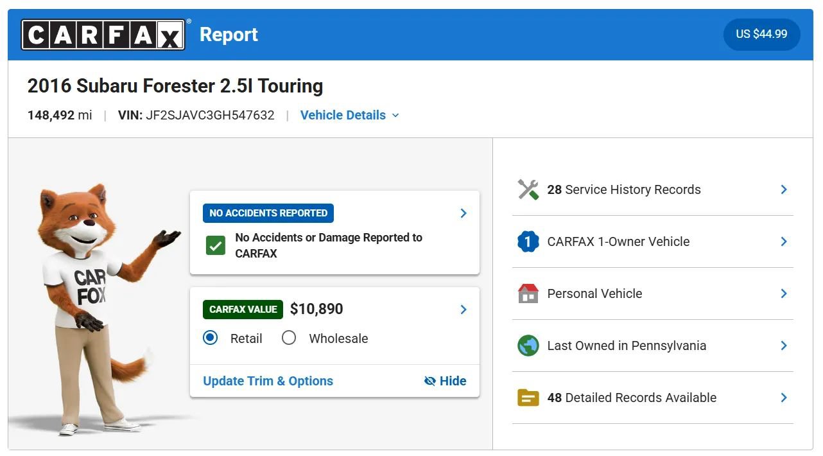The width and height of the screenshot is (823, 456).
Task: Click the yellow folder Detailed Records icon
Action: (528, 398)
